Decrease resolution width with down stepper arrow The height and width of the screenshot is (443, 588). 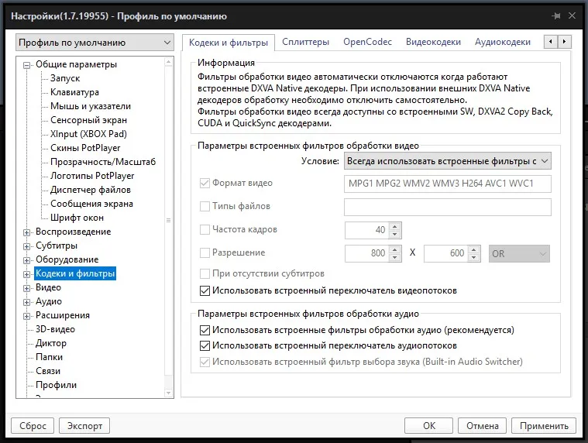click(395, 257)
